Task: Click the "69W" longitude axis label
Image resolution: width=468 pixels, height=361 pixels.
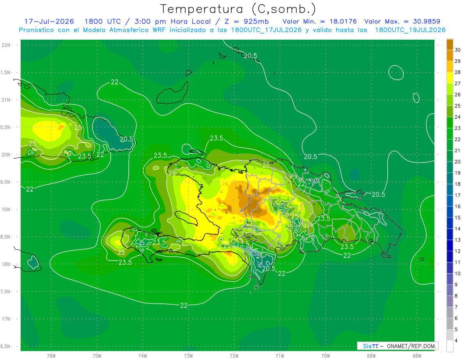Action: click(x=371, y=356)
